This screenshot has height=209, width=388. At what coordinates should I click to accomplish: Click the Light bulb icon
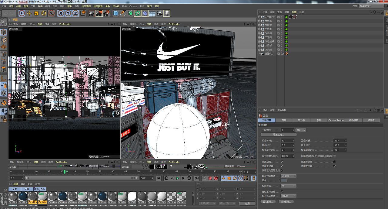point(167,13)
